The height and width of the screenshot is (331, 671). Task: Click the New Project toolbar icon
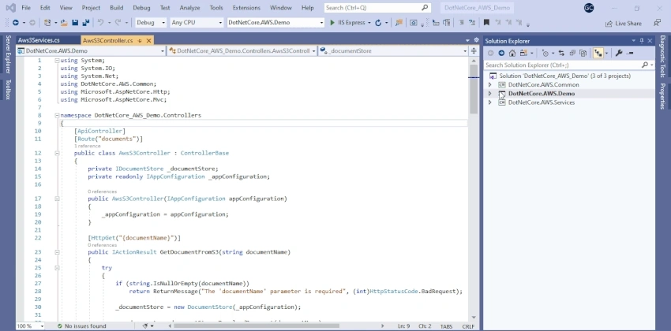47,23
